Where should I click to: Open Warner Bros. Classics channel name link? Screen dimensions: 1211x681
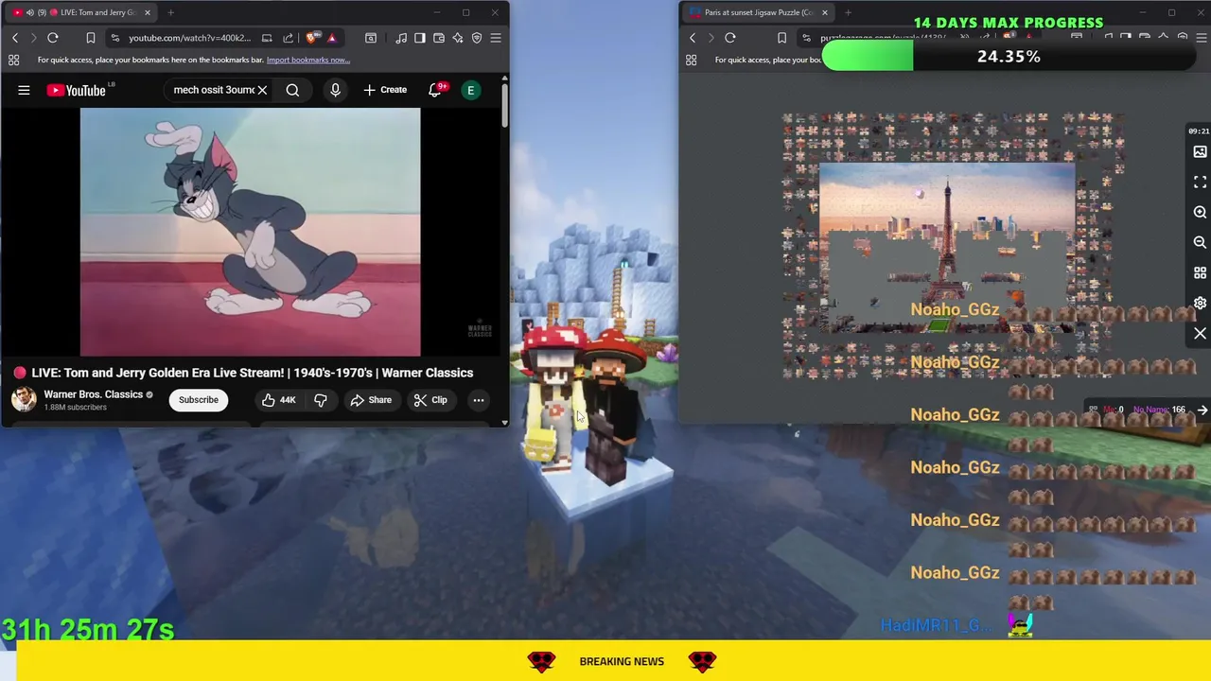94,394
